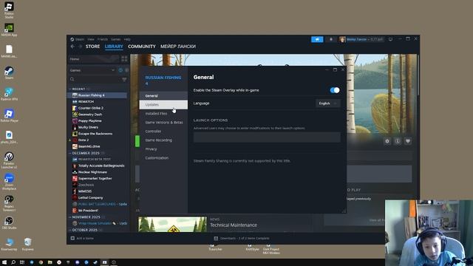Go back with the Steam back arrow
The image size is (473, 266).
72,47
